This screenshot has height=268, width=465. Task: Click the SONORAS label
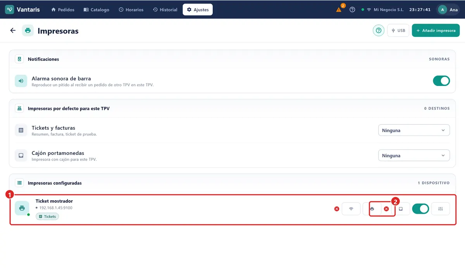tap(439, 59)
